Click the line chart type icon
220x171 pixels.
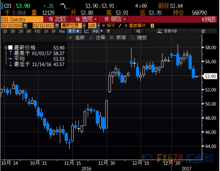(x=86, y=31)
